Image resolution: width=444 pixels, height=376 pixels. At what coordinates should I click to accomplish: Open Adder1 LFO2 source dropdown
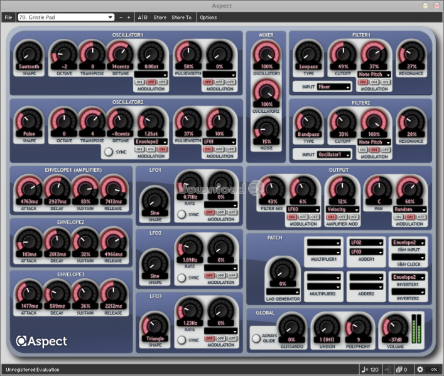(x=366, y=243)
